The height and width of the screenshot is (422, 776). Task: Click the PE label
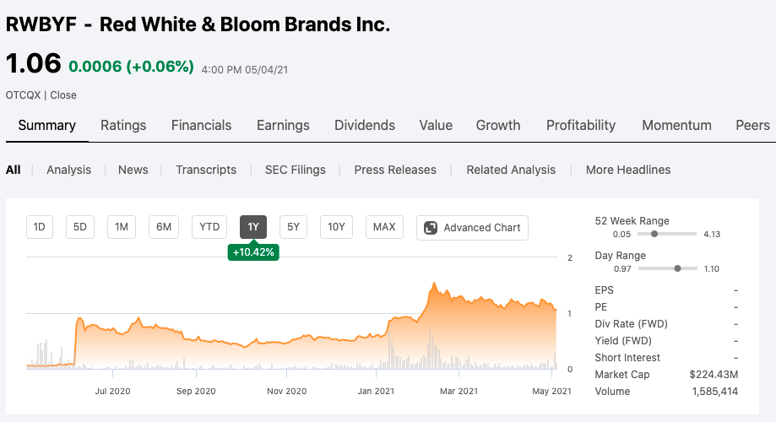[x=601, y=307]
